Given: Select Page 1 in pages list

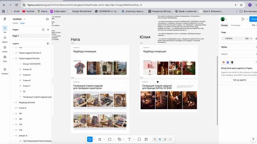Looking at the screenshot, I should point(31,36).
